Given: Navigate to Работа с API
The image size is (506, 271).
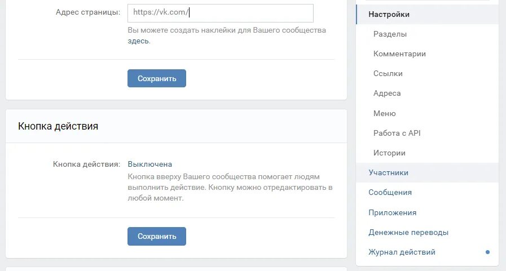Looking at the screenshot, I should point(397,133).
